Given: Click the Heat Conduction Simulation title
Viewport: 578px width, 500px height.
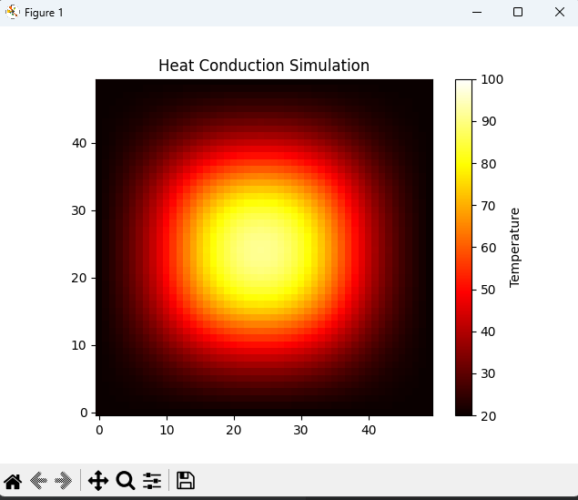Looking at the screenshot, I should point(264,66).
